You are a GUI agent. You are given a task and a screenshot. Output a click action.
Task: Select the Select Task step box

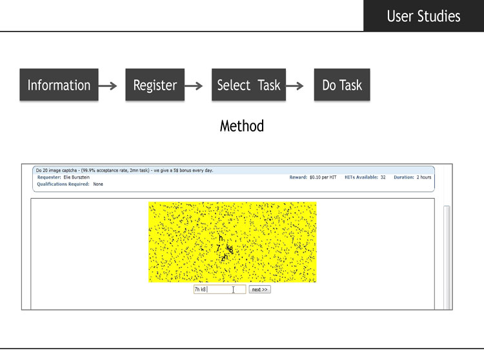(x=249, y=85)
